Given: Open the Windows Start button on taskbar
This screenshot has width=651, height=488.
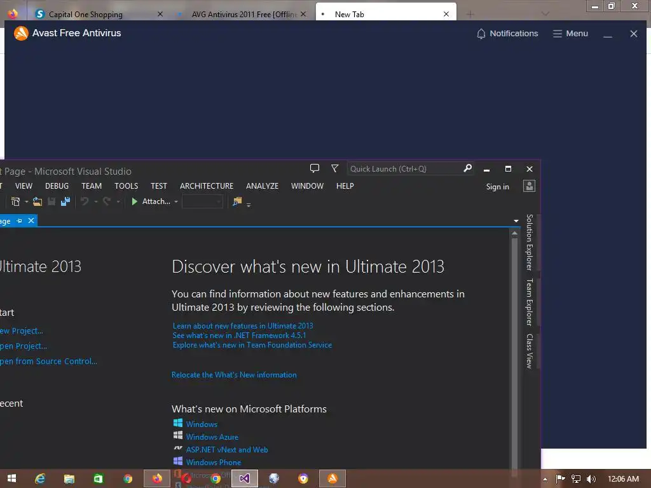Looking at the screenshot, I should (x=11, y=478).
